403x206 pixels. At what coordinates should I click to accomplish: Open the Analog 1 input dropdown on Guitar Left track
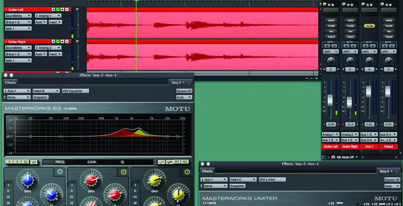pos(48,16)
